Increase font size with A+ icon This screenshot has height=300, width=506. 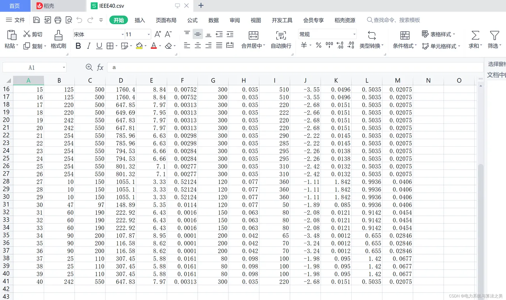click(158, 34)
